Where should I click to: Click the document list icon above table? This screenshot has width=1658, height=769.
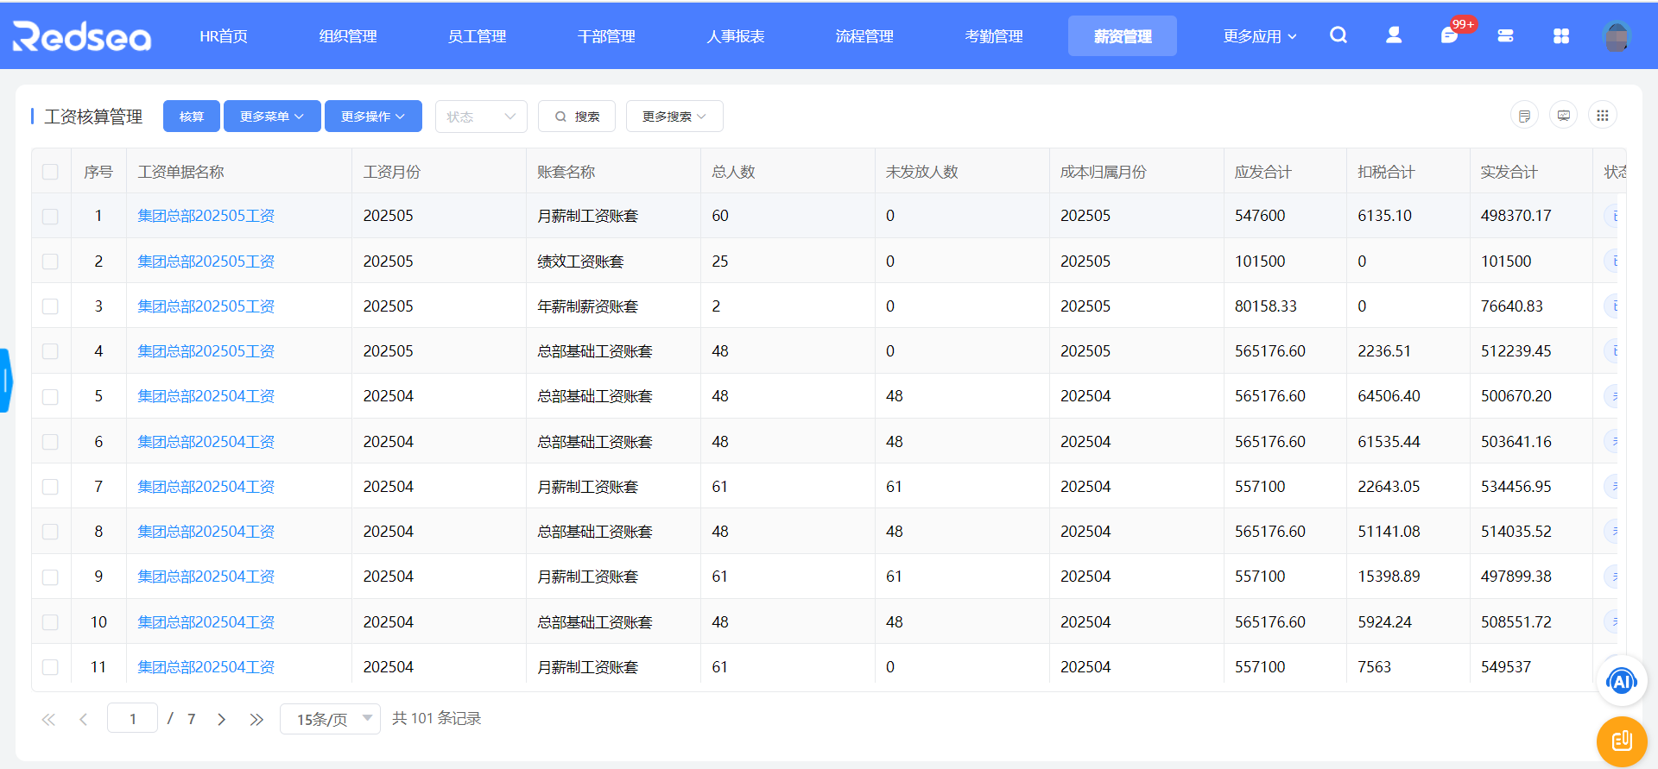pyautogui.click(x=1524, y=116)
